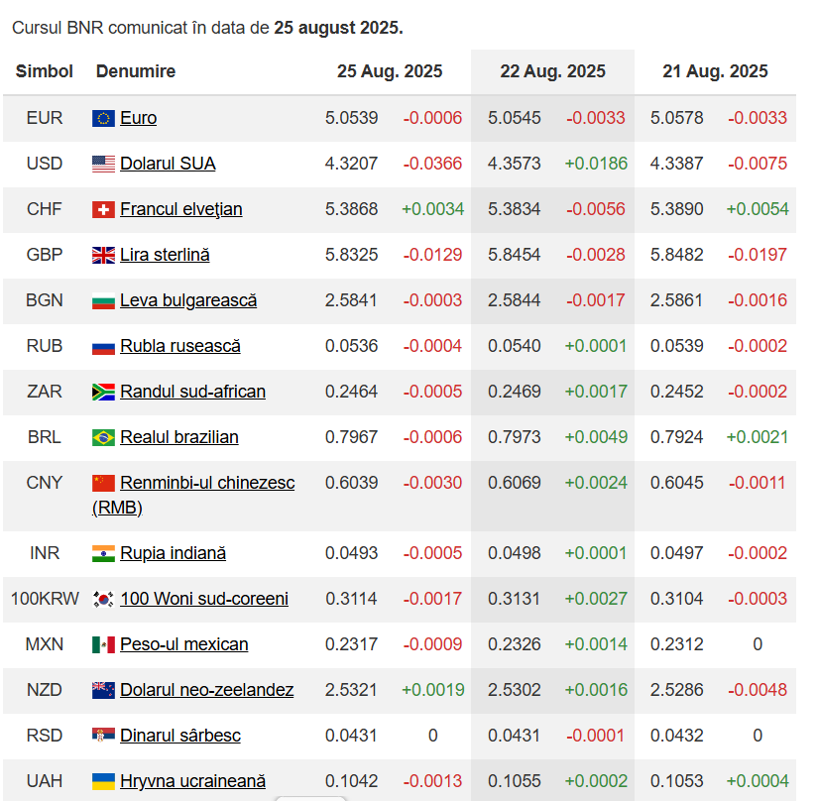Select the 21 Aug. 2025 column header
This screenshot has width=819, height=801.
pos(715,71)
